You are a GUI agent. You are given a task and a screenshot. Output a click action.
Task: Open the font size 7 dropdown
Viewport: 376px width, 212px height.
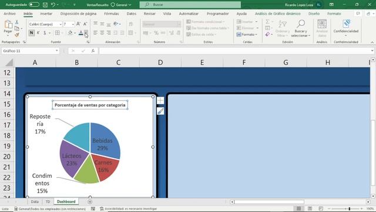73,24
